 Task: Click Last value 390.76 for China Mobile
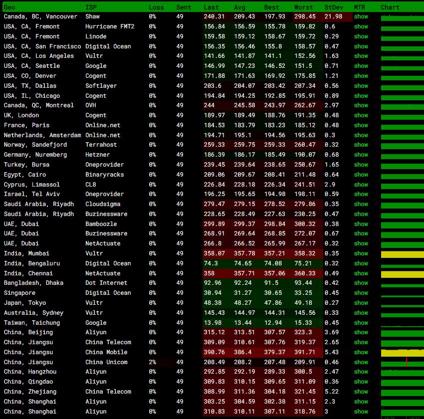tap(214, 352)
